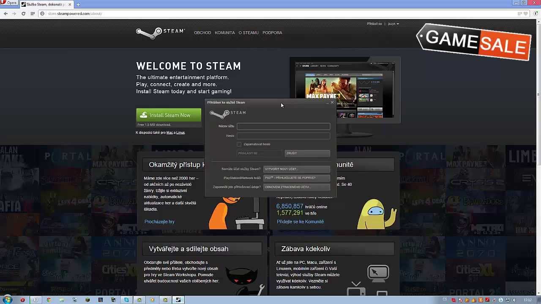Click the PŘIHLÁSIT SE login dialog button

(260, 153)
